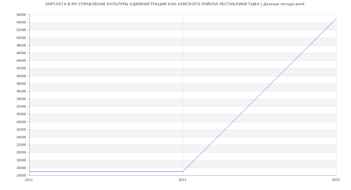
Task: Click the 36000 y-axis label
Action: pyautogui.click(x=21, y=91)
